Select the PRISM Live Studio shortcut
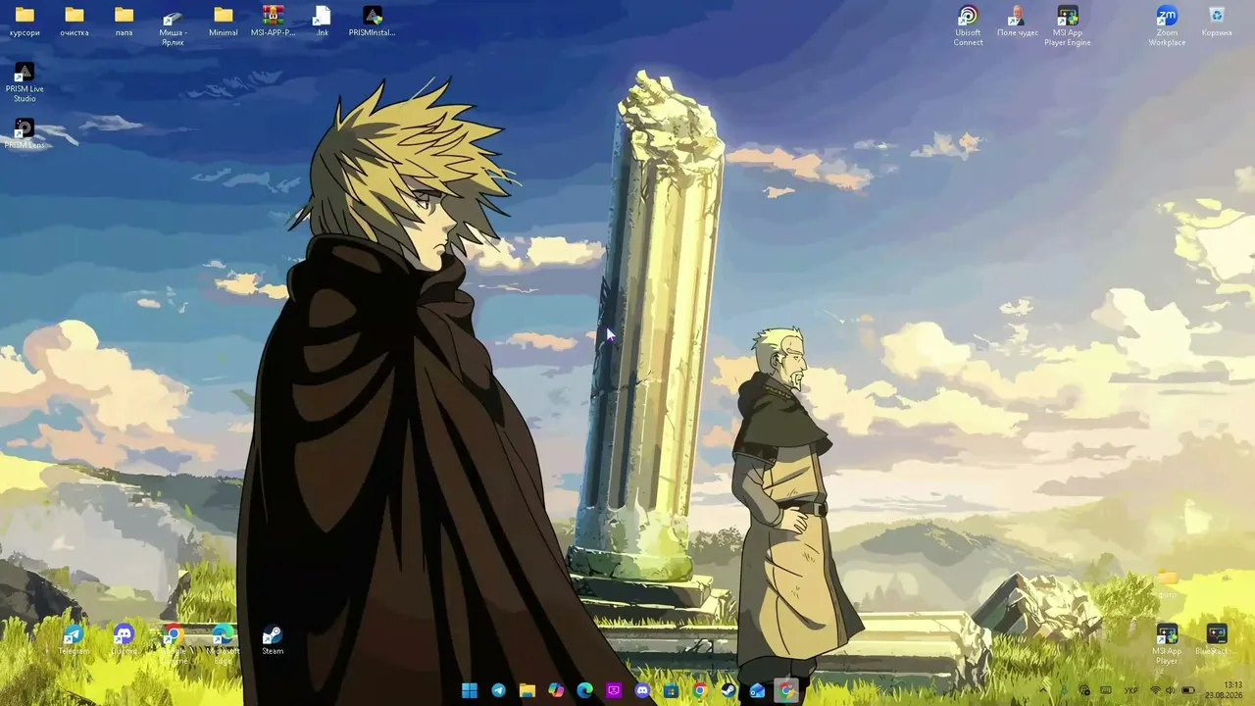 (x=25, y=82)
